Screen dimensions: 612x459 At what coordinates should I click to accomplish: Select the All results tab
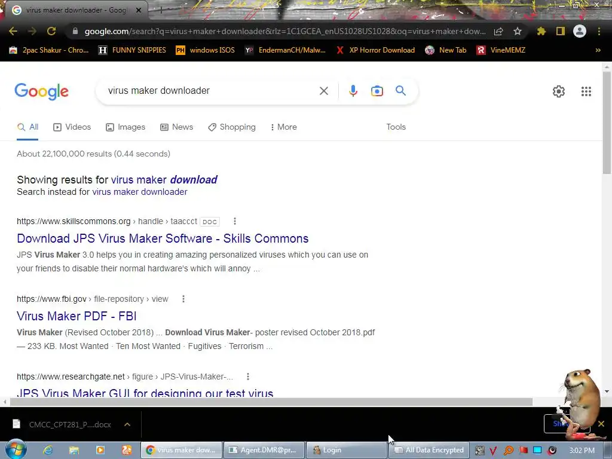pyautogui.click(x=27, y=127)
